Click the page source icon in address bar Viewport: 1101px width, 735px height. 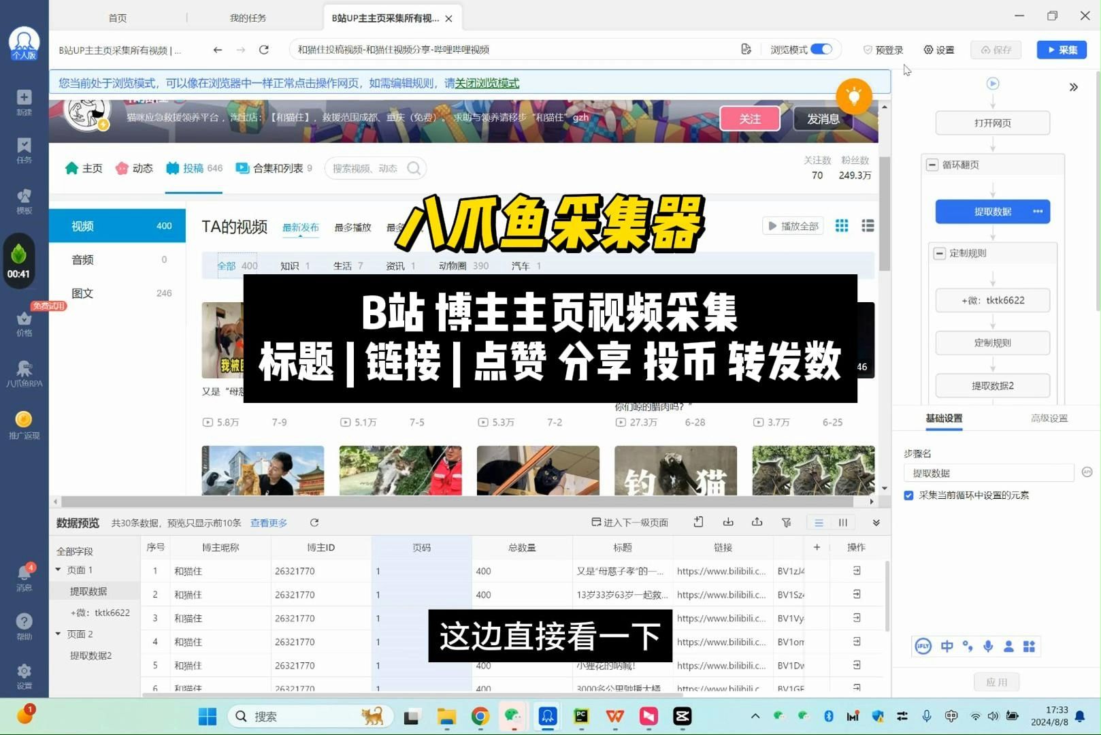(x=746, y=49)
